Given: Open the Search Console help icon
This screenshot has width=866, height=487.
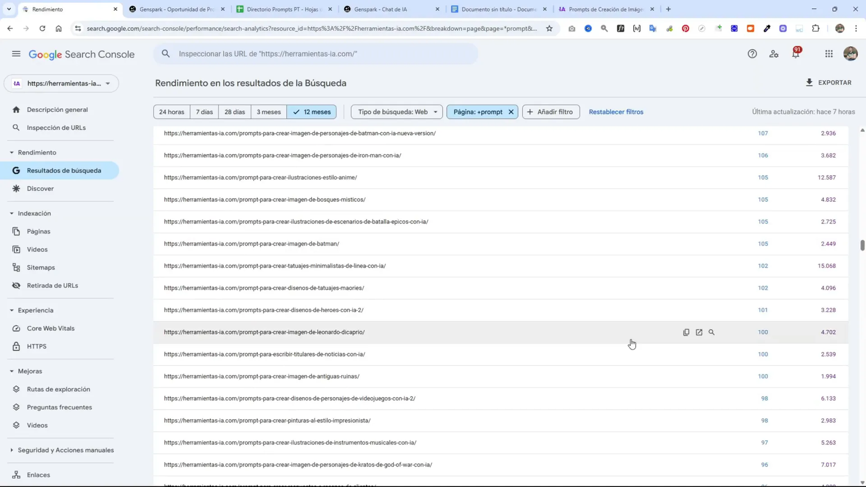Looking at the screenshot, I should [x=752, y=54].
